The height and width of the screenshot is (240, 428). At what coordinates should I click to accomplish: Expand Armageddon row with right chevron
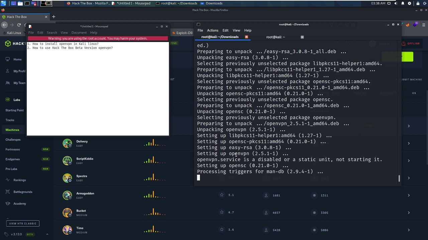pyautogui.click(x=409, y=195)
